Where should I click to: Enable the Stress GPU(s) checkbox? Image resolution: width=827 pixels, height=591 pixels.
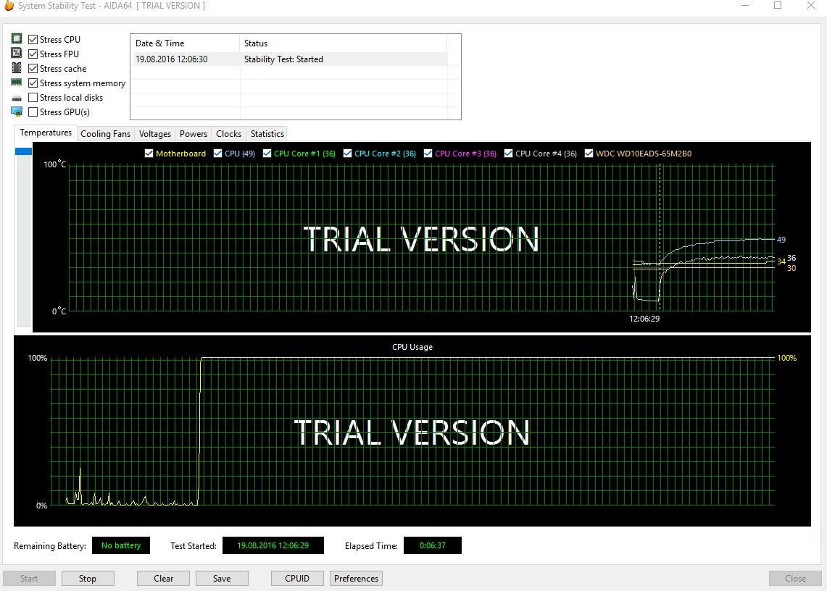click(x=33, y=112)
